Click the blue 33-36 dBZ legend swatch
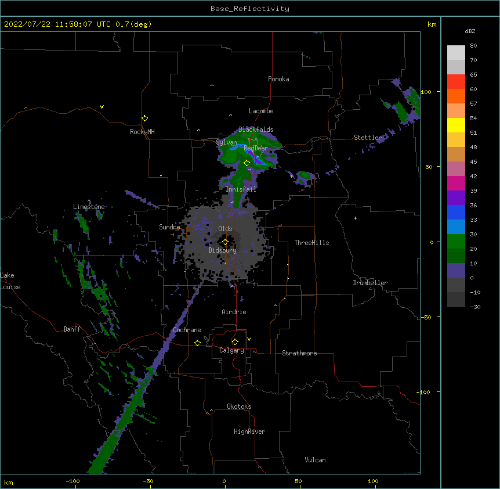The height and width of the screenshot is (489, 500). coord(456,212)
